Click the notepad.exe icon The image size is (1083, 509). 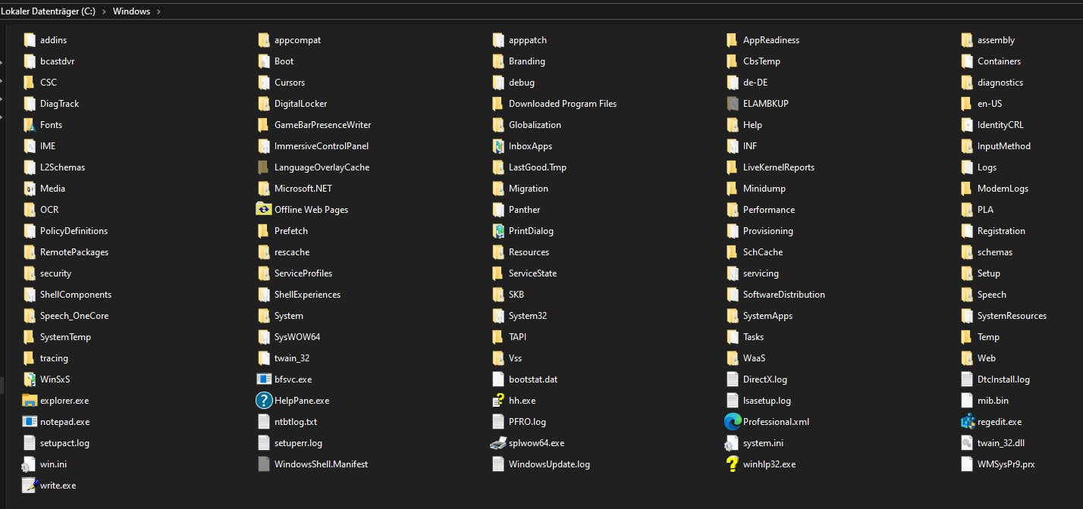click(30, 422)
